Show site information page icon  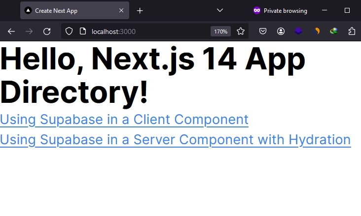pyautogui.click(x=83, y=31)
